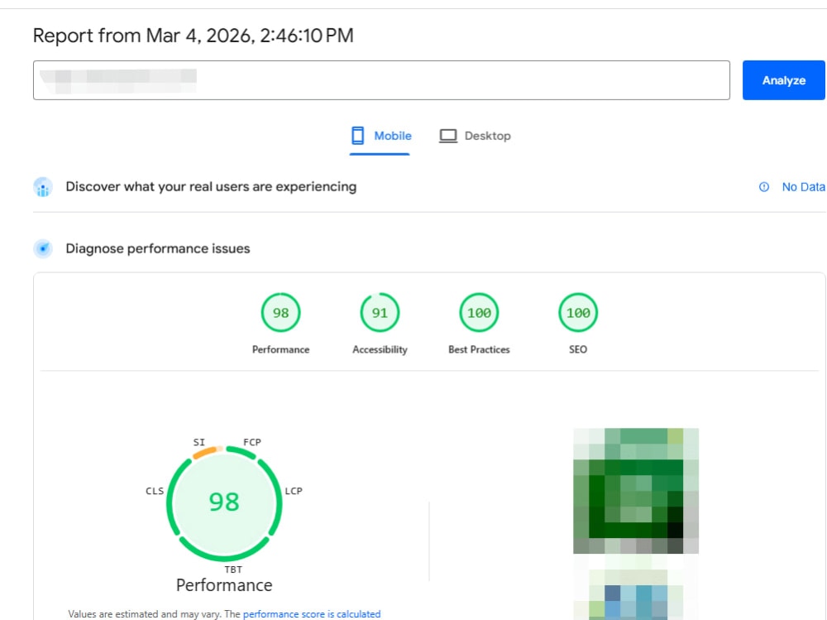The image size is (827, 620).
Task: Select the Performance score gauge 98
Action: (280, 313)
